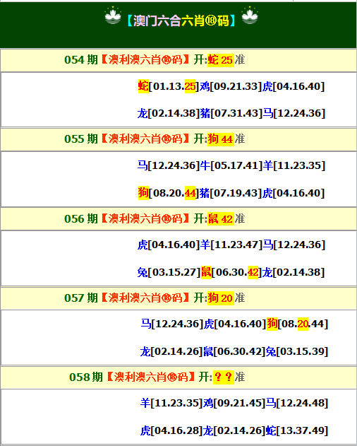357x446 pixels.
Task: Click the entry 兔[03.15.27]
Action: (169, 272)
